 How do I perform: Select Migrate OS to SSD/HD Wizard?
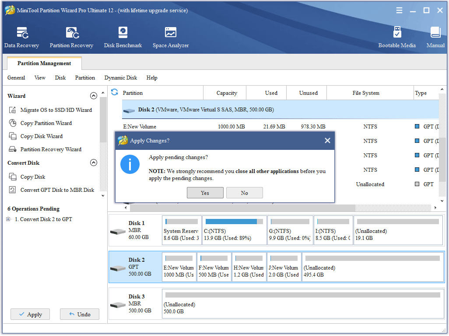click(x=56, y=110)
